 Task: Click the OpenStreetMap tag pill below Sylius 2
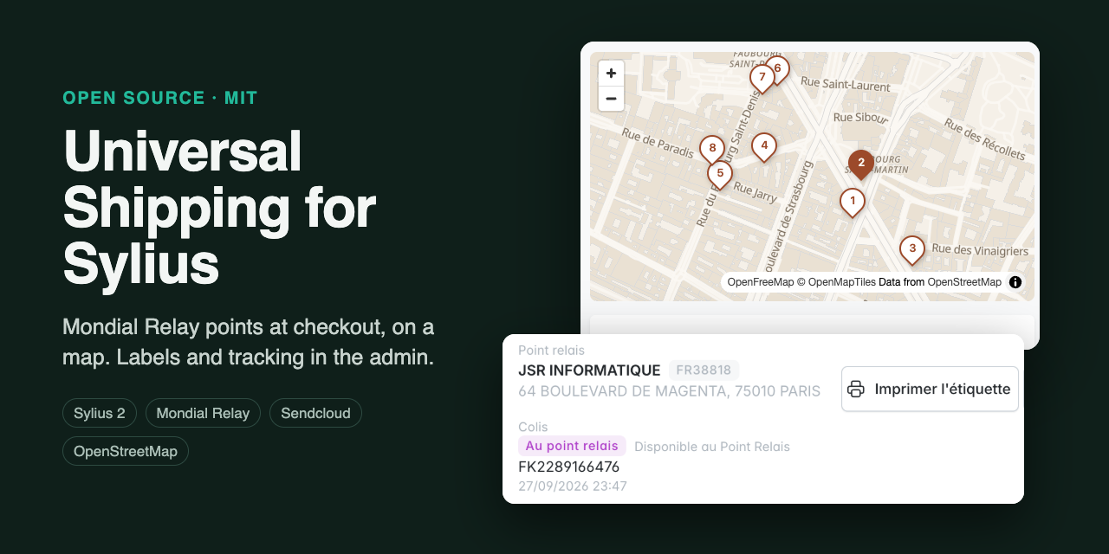point(126,451)
